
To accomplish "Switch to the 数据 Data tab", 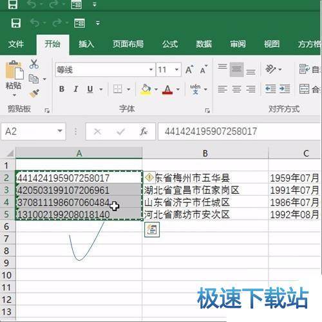I will click(204, 44).
